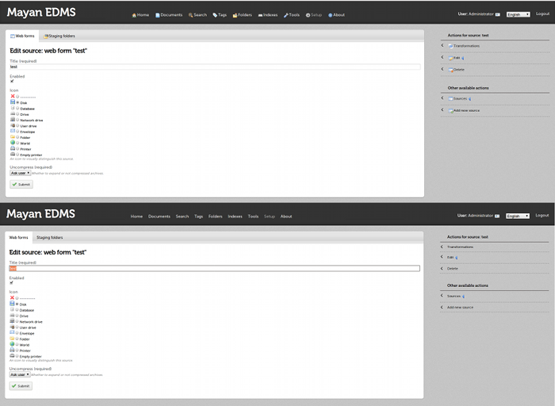
Task: Select the Drive radio button, upper form
Action: pyautogui.click(x=17, y=114)
